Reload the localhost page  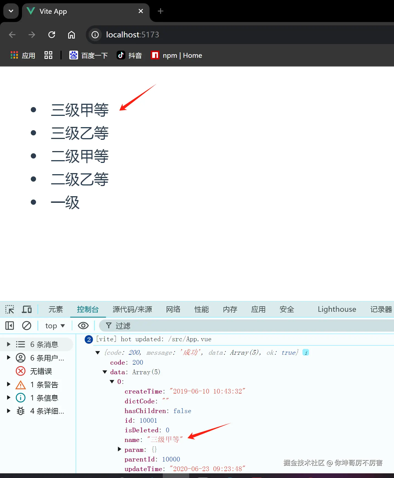tap(52, 35)
